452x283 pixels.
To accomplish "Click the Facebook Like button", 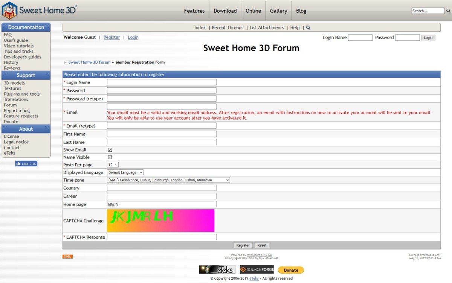I will point(26,164).
